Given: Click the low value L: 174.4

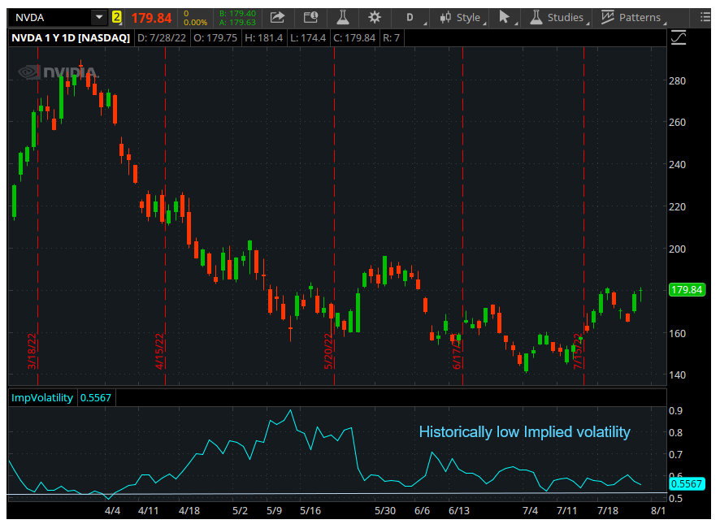Looking at the screenshot, I should pyautogui.click(x=308, y=37).
